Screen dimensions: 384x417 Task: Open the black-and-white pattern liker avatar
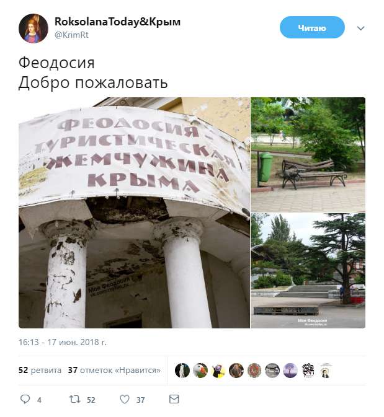pos(308,371)
